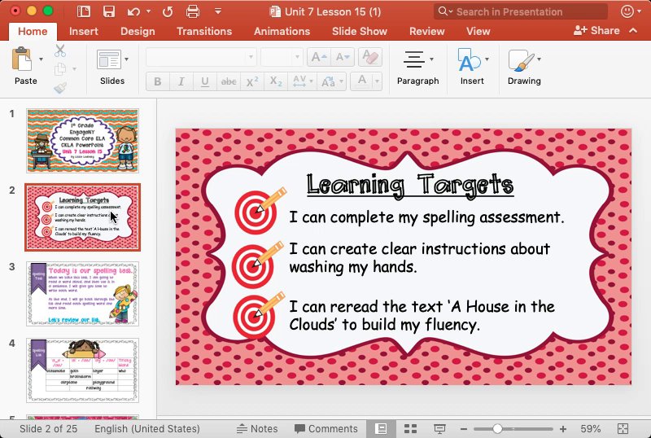Open the Insert ribbon tab
Viewport: 651px width, 438px height.
coord(84,31)
